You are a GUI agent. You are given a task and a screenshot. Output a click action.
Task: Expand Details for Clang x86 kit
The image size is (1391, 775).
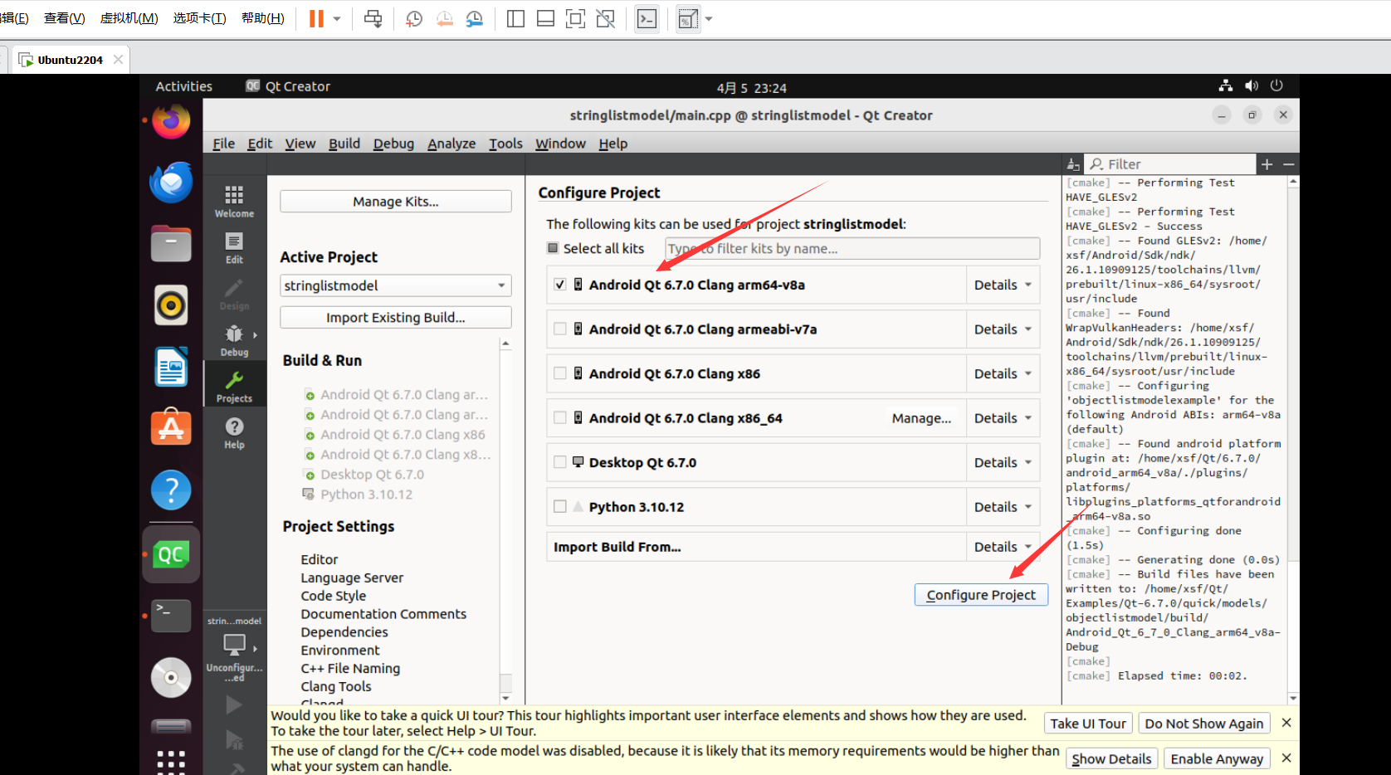(x=1003, y=373)
